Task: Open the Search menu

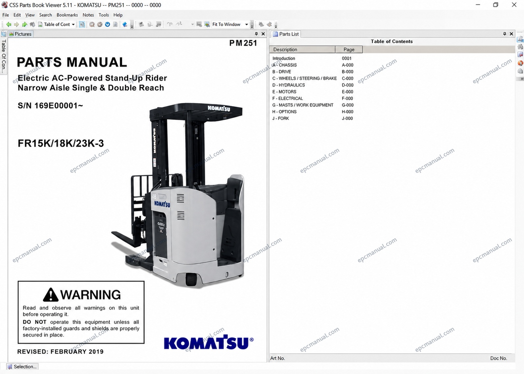Action: 45,15
